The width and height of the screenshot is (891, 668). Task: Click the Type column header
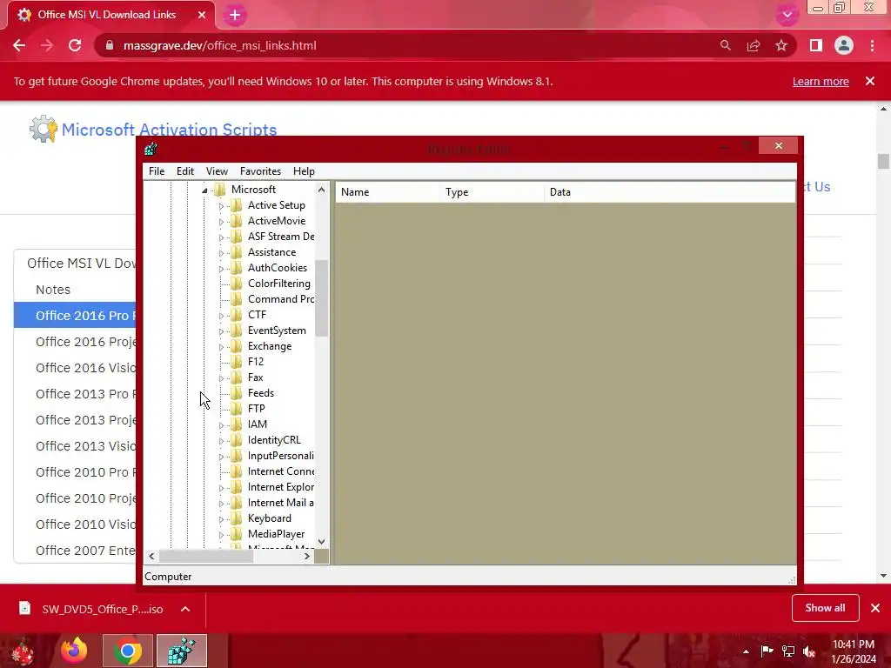tap(492, 192)
